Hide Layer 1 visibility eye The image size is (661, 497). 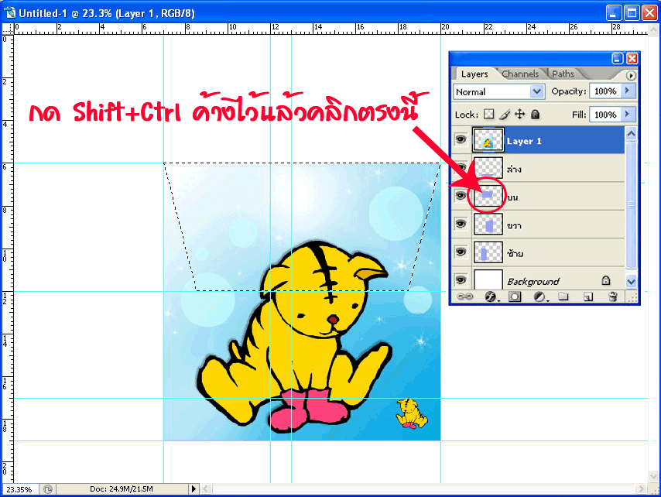461,139
